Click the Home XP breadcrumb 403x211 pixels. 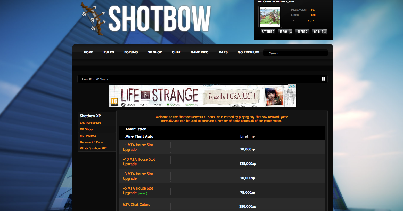86,79
